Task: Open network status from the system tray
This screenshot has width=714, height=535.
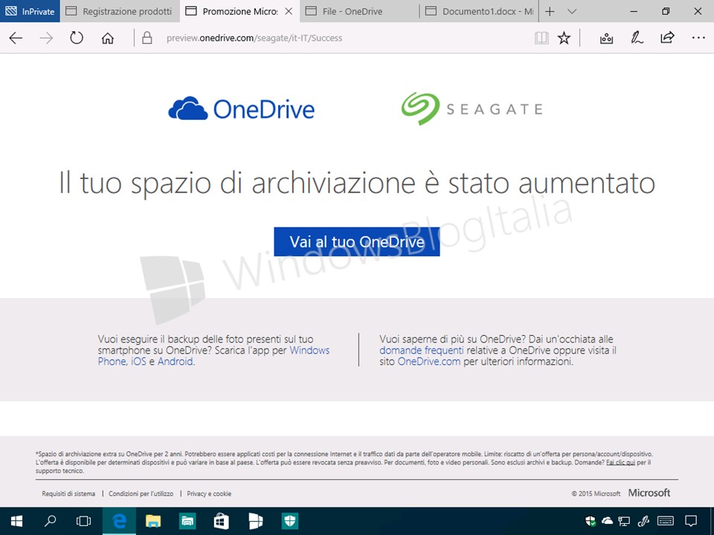Action: tap(624, 521)
